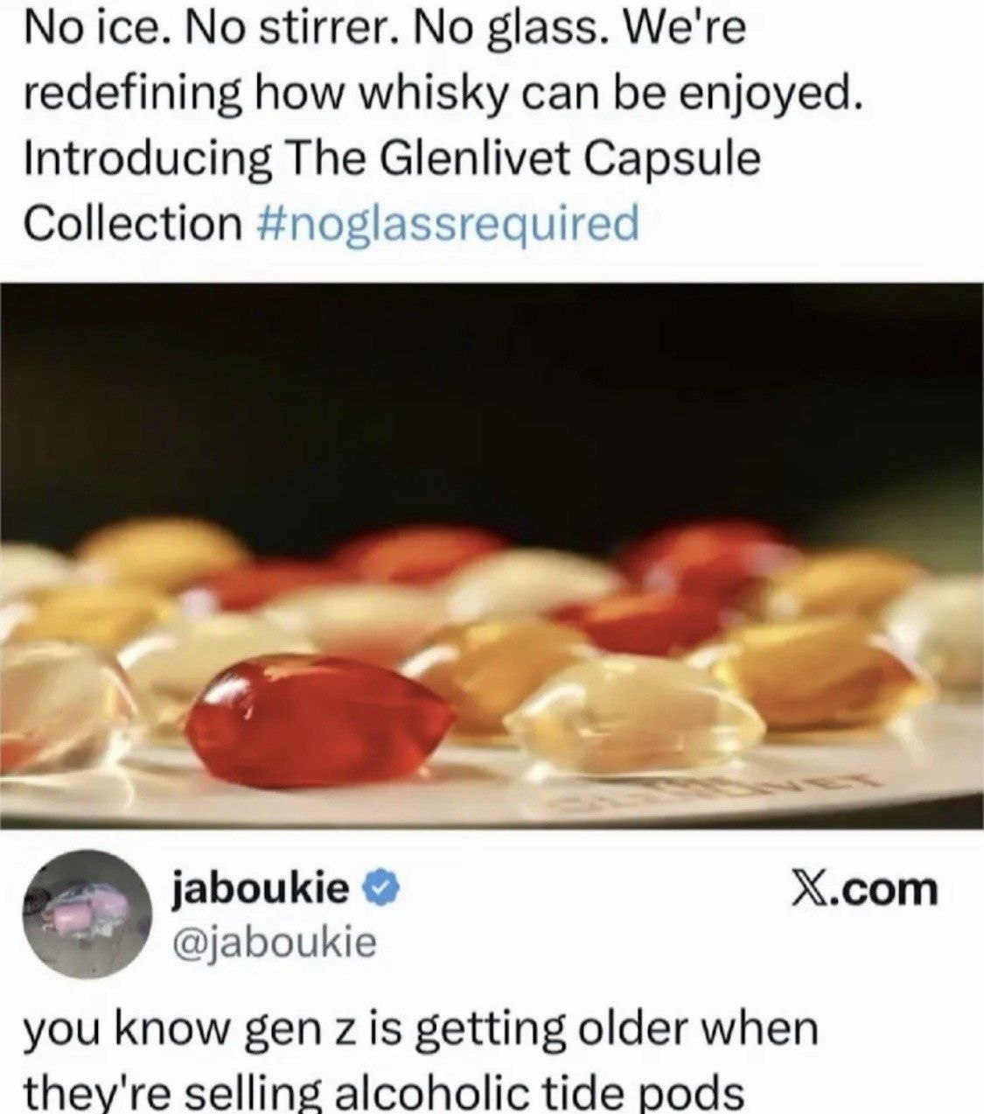Click the dark background of the photo
Screen dimensions: 984x1114
point(490,394)
